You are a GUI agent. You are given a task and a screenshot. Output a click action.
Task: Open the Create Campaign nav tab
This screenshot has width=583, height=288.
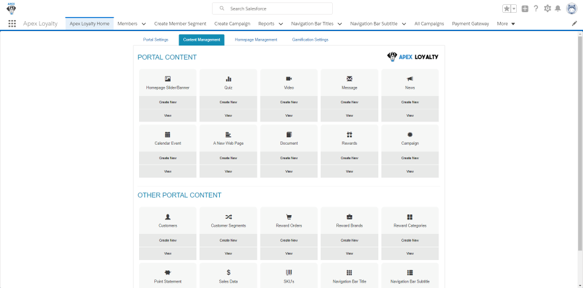pyautogui.click(x=233, y=24)
